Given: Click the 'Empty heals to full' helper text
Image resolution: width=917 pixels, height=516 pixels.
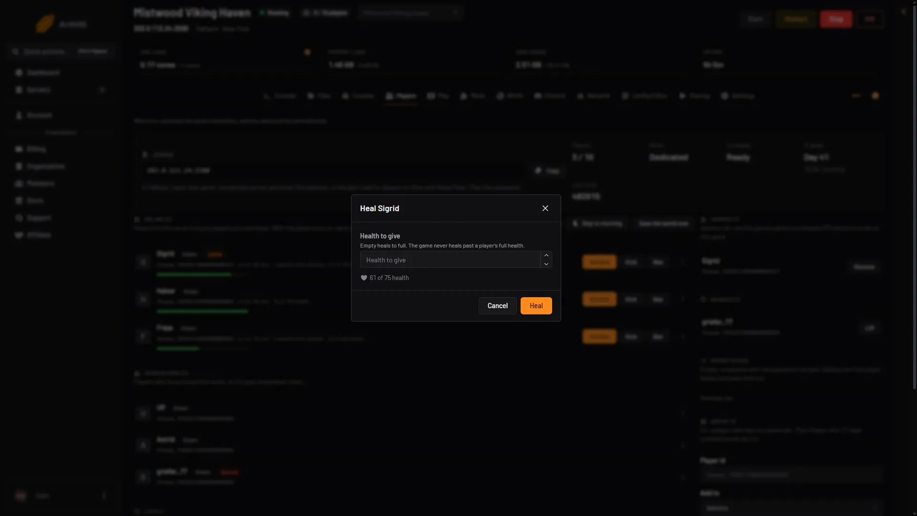Looking at the screenshot, I should click(442, 246).
